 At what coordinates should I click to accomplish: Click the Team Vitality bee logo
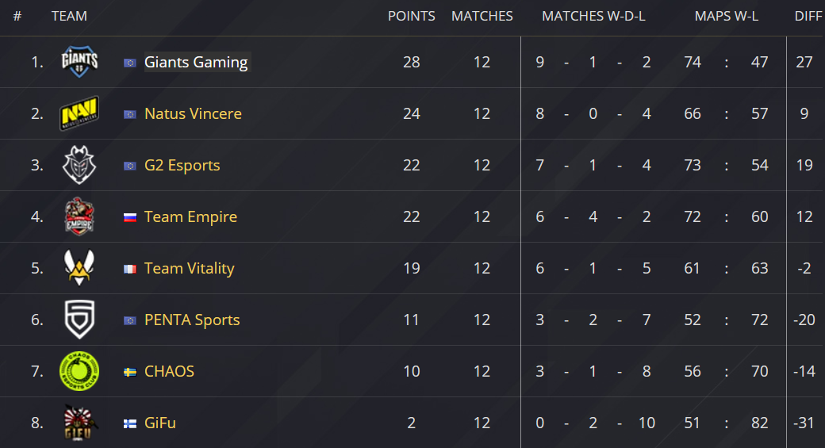coord(79,268)
